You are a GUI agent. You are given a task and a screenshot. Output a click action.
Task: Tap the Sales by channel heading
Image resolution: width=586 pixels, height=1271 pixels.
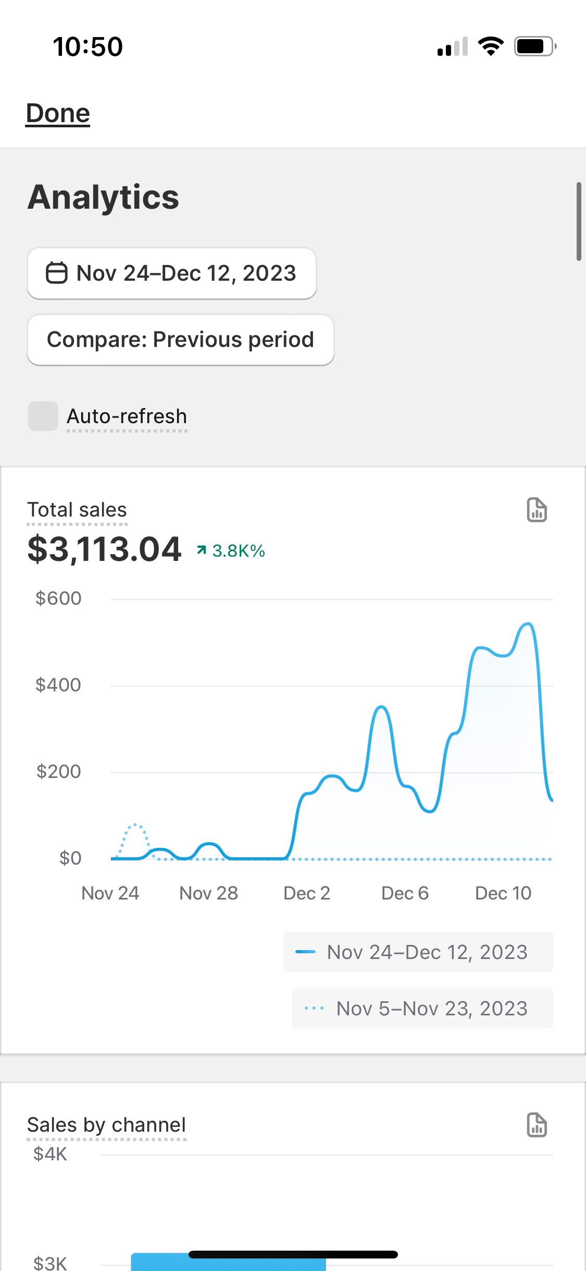click(x=106, y=1125)
